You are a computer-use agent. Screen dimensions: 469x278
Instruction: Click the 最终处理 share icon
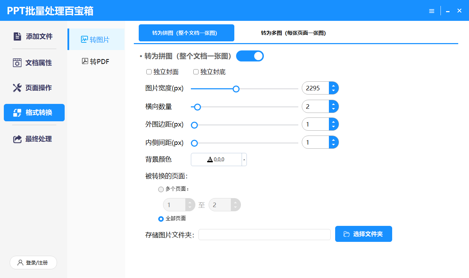[x=17, y=139]
